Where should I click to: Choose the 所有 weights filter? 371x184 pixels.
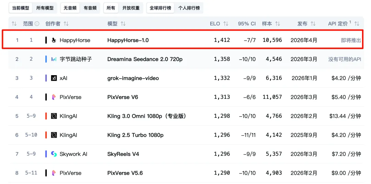(111, 8)
